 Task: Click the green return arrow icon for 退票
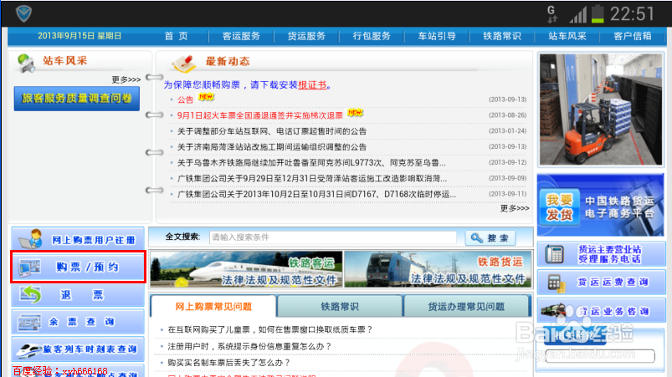[x=30, y=294]
